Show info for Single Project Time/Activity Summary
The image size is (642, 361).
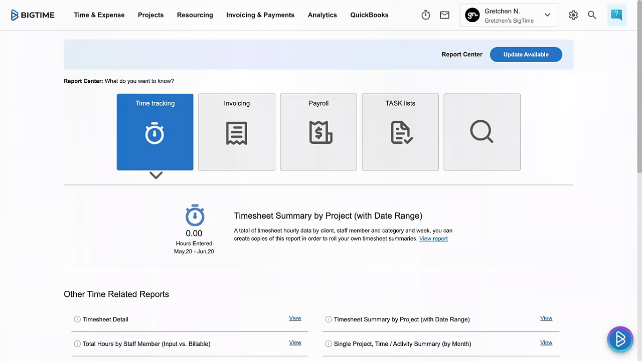click(x=329, y=344)
